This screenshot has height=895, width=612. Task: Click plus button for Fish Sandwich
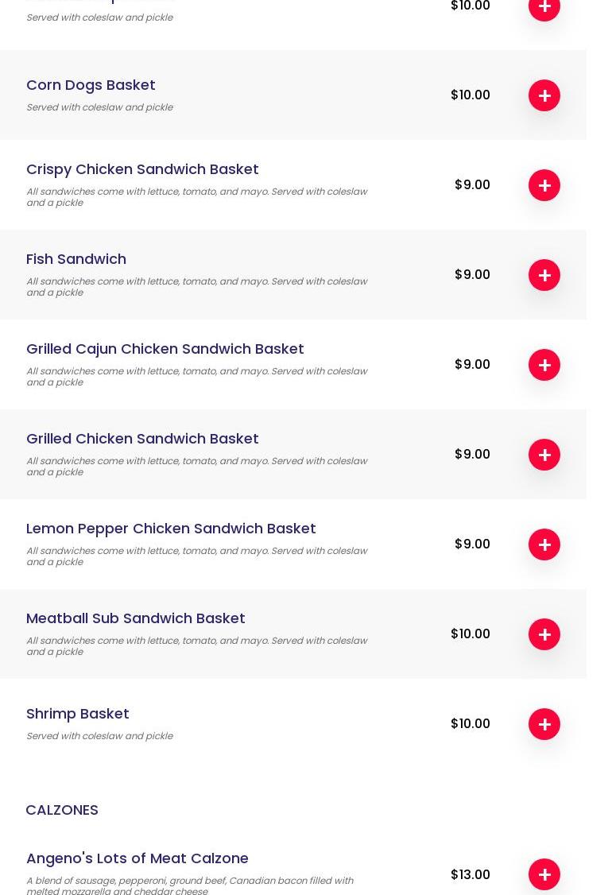click(x=544, y=275)
